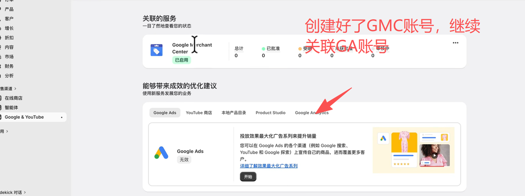Click the Google Merchant Center tag icon
525x196 pixels.
click(x=157, y=50)
